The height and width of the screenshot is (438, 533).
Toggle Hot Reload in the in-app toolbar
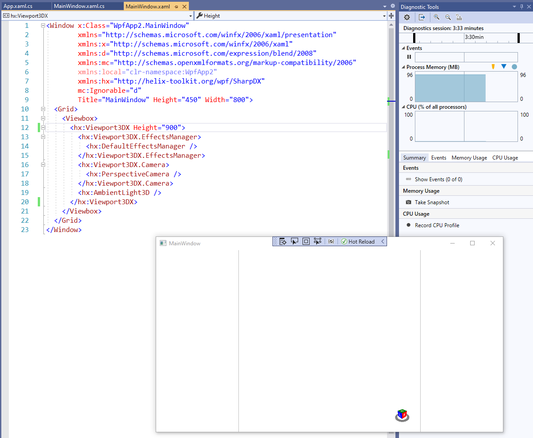(359, 241)
